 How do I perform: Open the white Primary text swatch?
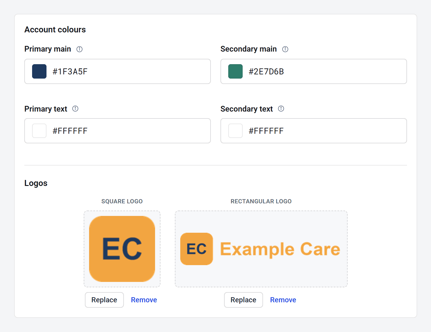point(39,131)
